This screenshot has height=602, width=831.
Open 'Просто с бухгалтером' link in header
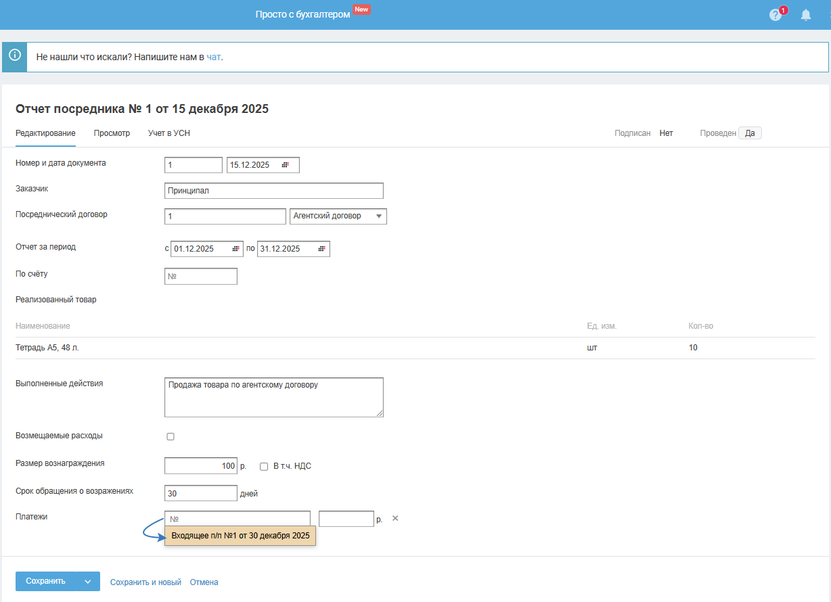302,14
